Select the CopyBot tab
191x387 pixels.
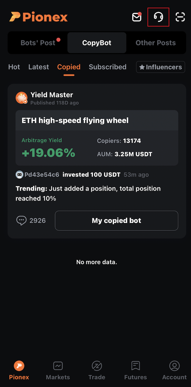[x=97, y=43]
